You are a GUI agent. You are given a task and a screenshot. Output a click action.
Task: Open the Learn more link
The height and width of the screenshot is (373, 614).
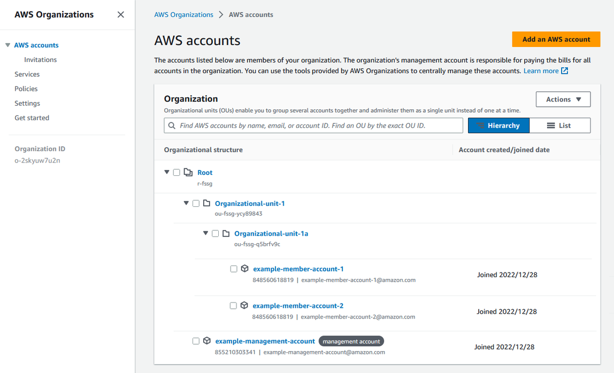pyautogui.click(x=542, y=70)
